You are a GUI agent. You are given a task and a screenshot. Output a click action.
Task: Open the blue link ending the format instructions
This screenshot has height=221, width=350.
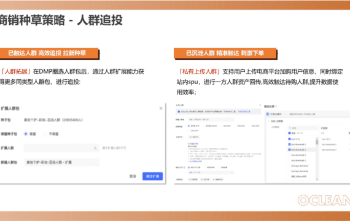[x=195, y=161]
